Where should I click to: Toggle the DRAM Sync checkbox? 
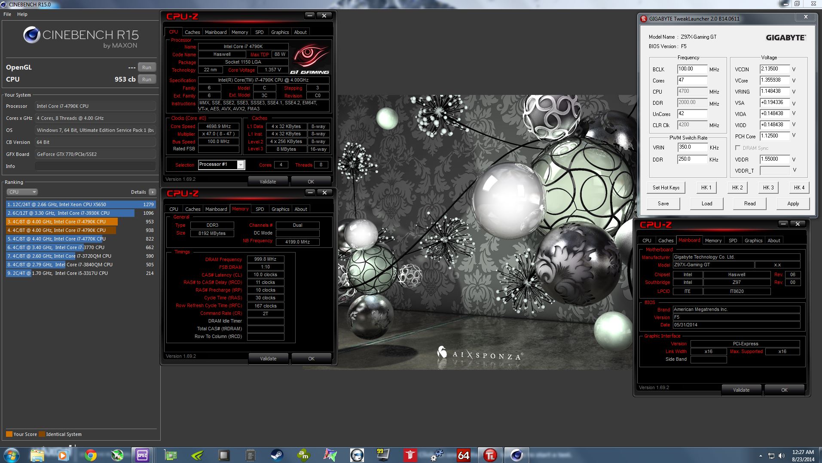(x=738, y=148)
